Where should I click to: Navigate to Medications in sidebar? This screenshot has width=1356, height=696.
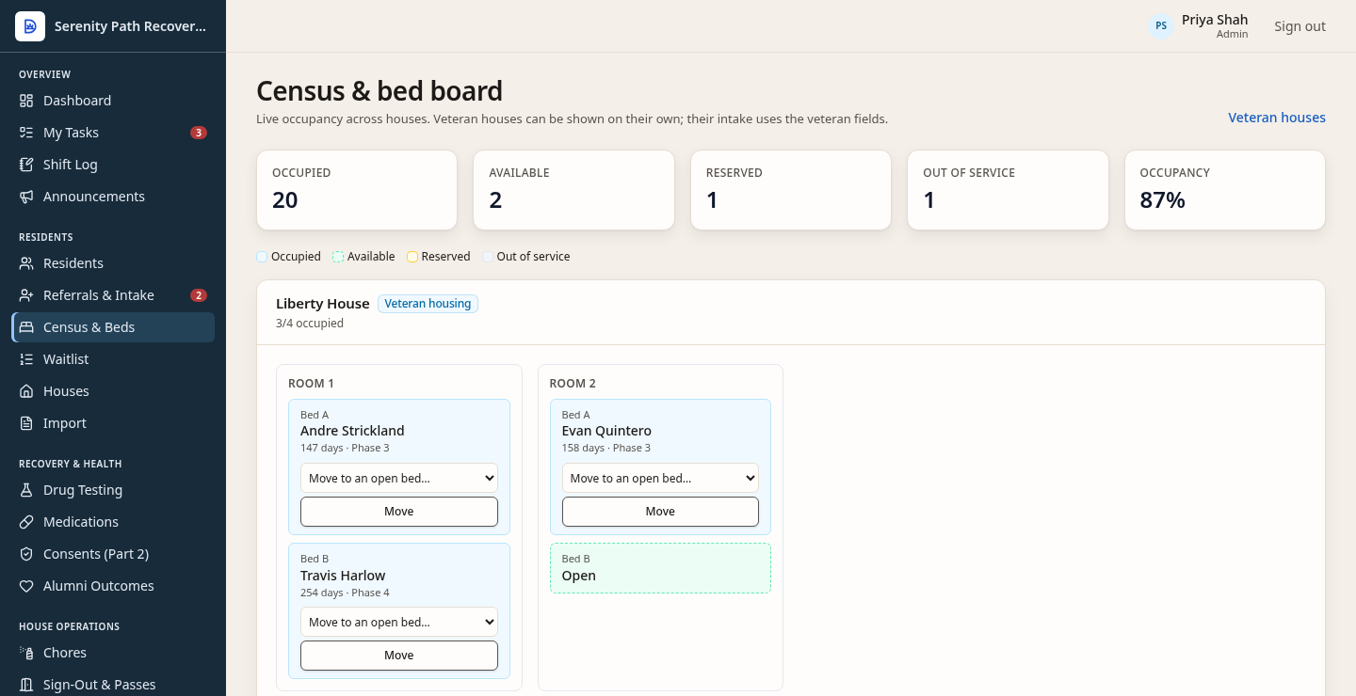pyautogui.click(x=113, y=522)
